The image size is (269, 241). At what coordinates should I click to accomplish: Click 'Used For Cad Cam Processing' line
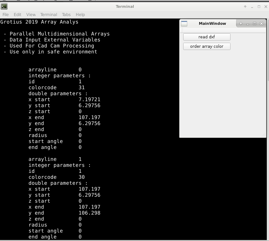click(52, 46)
